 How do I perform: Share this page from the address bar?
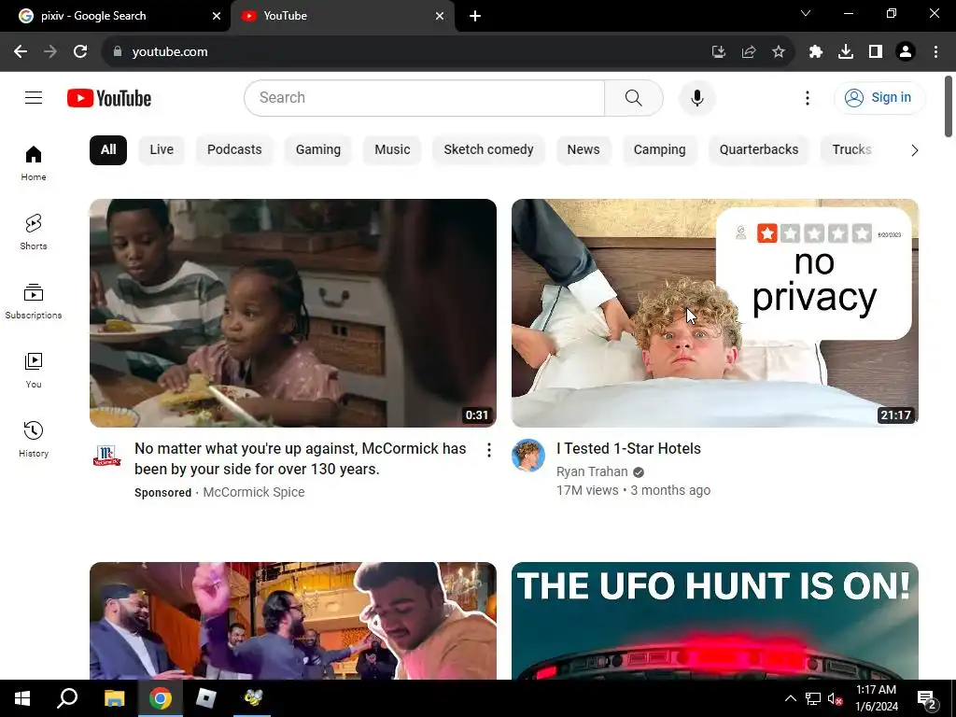click(x=749, y=52)
